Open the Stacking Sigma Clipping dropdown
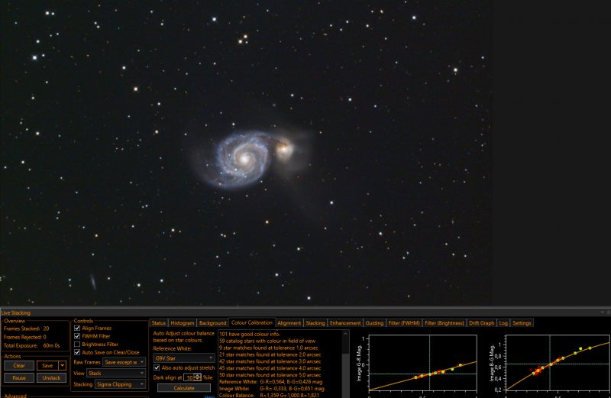 pos(120,384)
